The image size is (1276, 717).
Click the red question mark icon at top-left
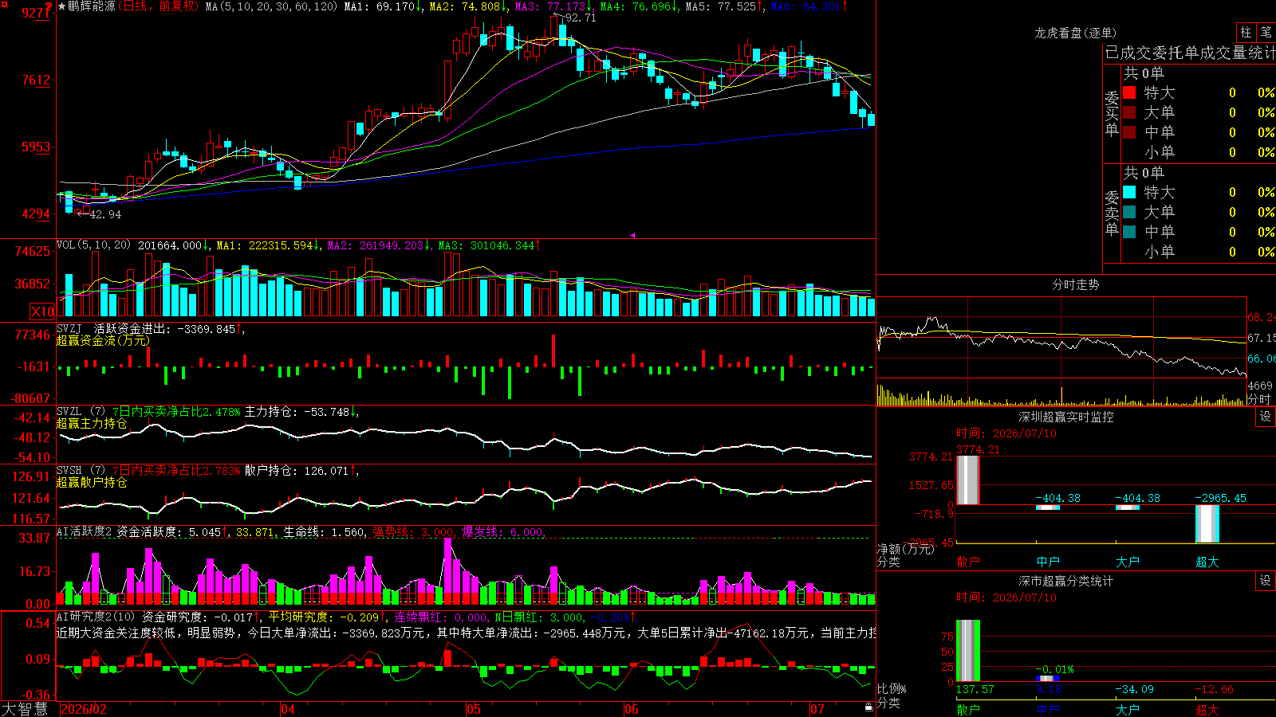(x=49, y=7)
